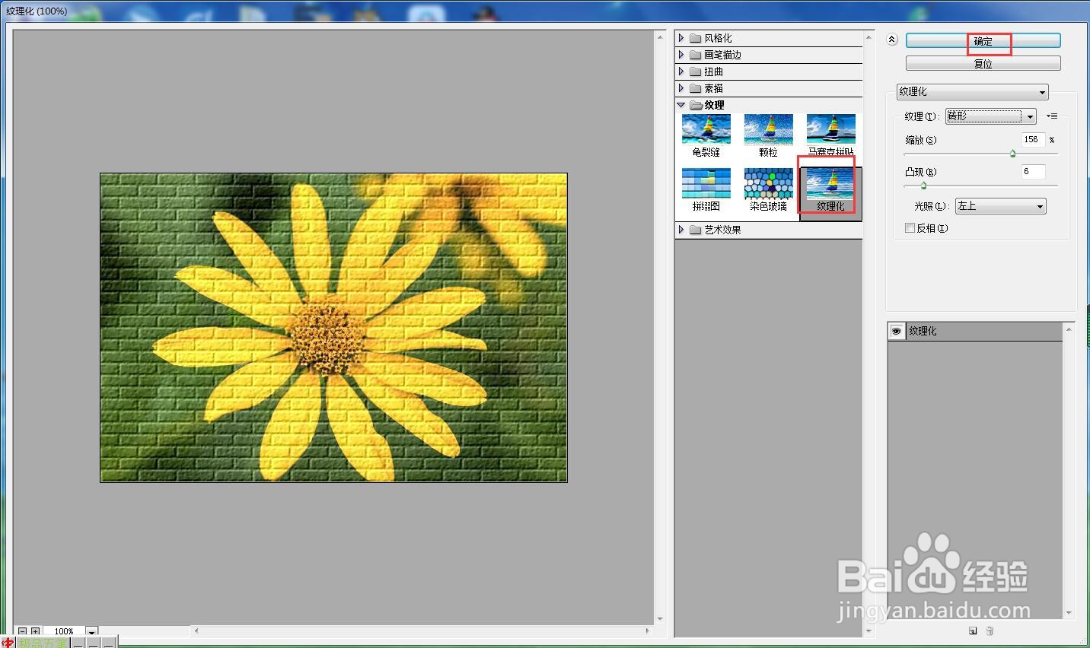Click the 确定 button to apply the filter
Screen dimensions: 1090x648
(983, 40)
